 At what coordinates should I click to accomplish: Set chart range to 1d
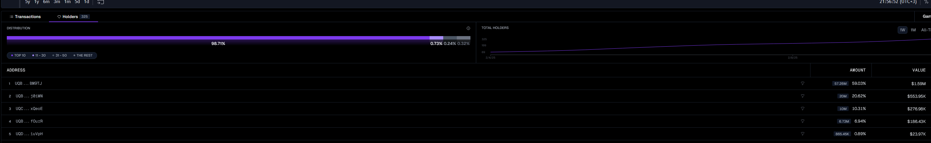[x=86, y=2]
